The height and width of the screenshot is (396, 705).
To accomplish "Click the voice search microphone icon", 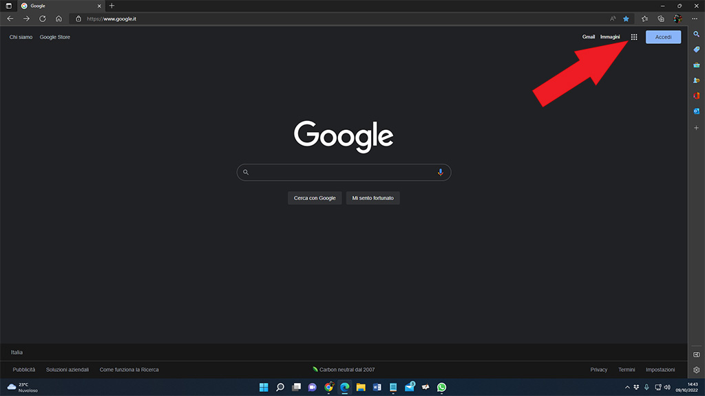I will [440, 172].
